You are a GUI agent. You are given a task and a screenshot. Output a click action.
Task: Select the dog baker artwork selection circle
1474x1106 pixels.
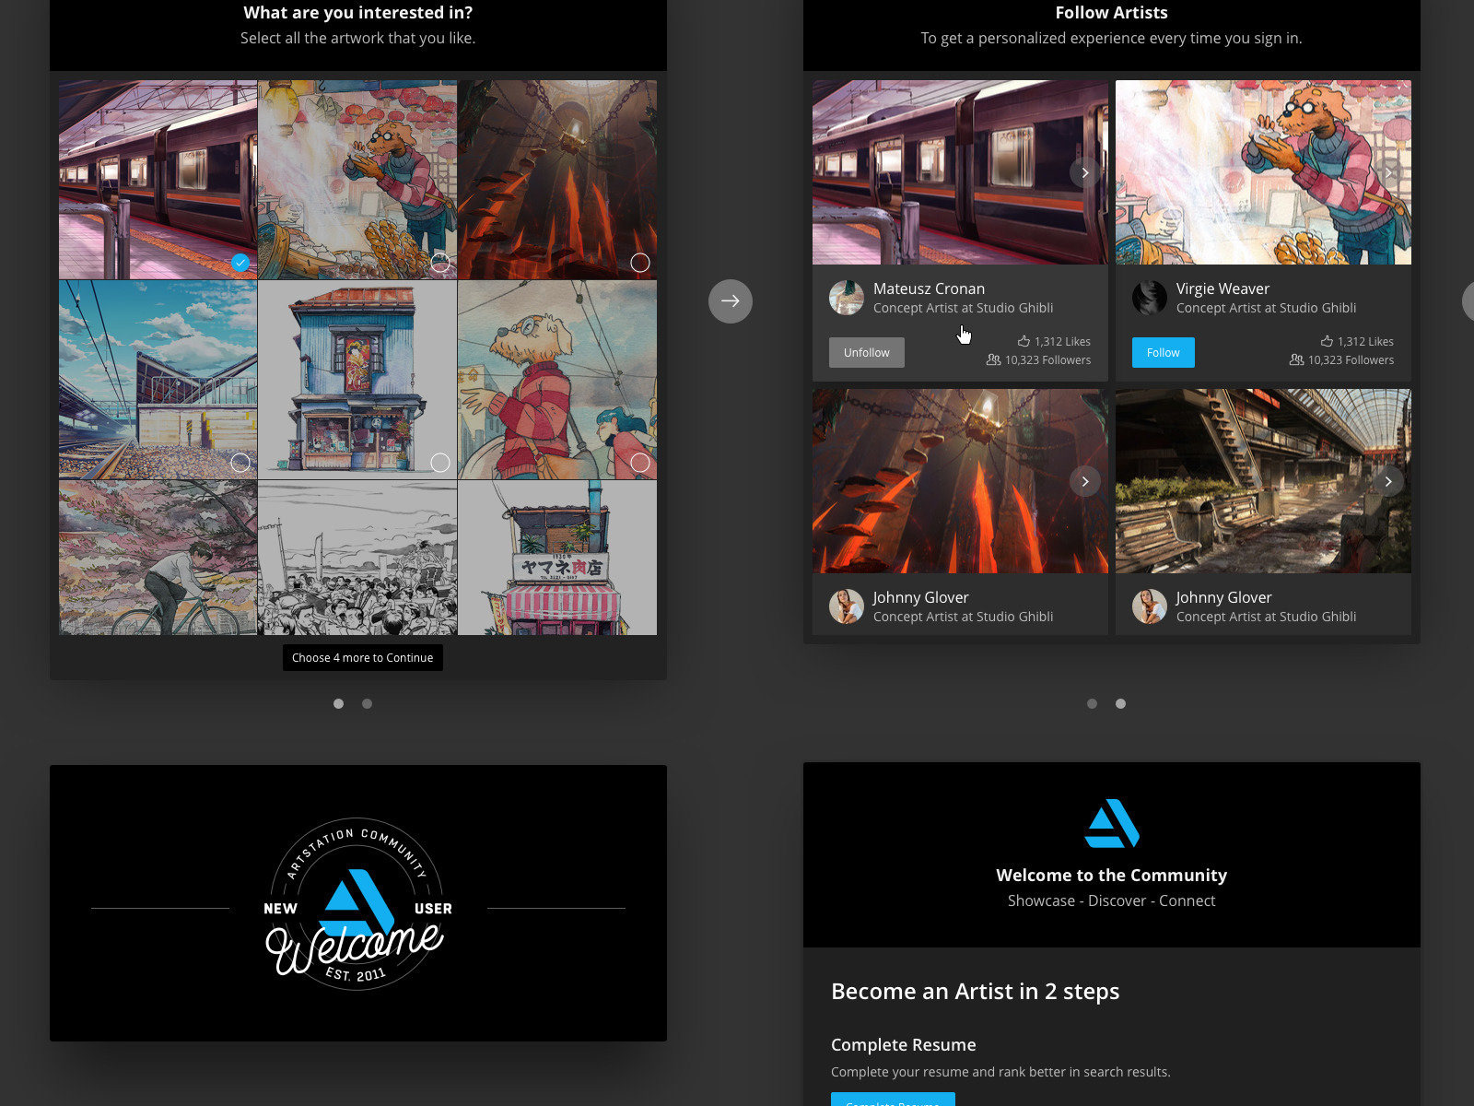(440, 263)
